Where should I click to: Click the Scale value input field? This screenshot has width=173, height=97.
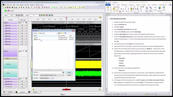click(12, 15)
